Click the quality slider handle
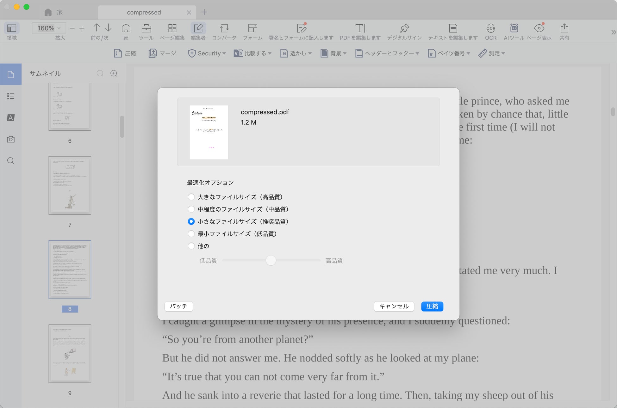The width and height of the screenshot is (617, 408). coord(271,261)
